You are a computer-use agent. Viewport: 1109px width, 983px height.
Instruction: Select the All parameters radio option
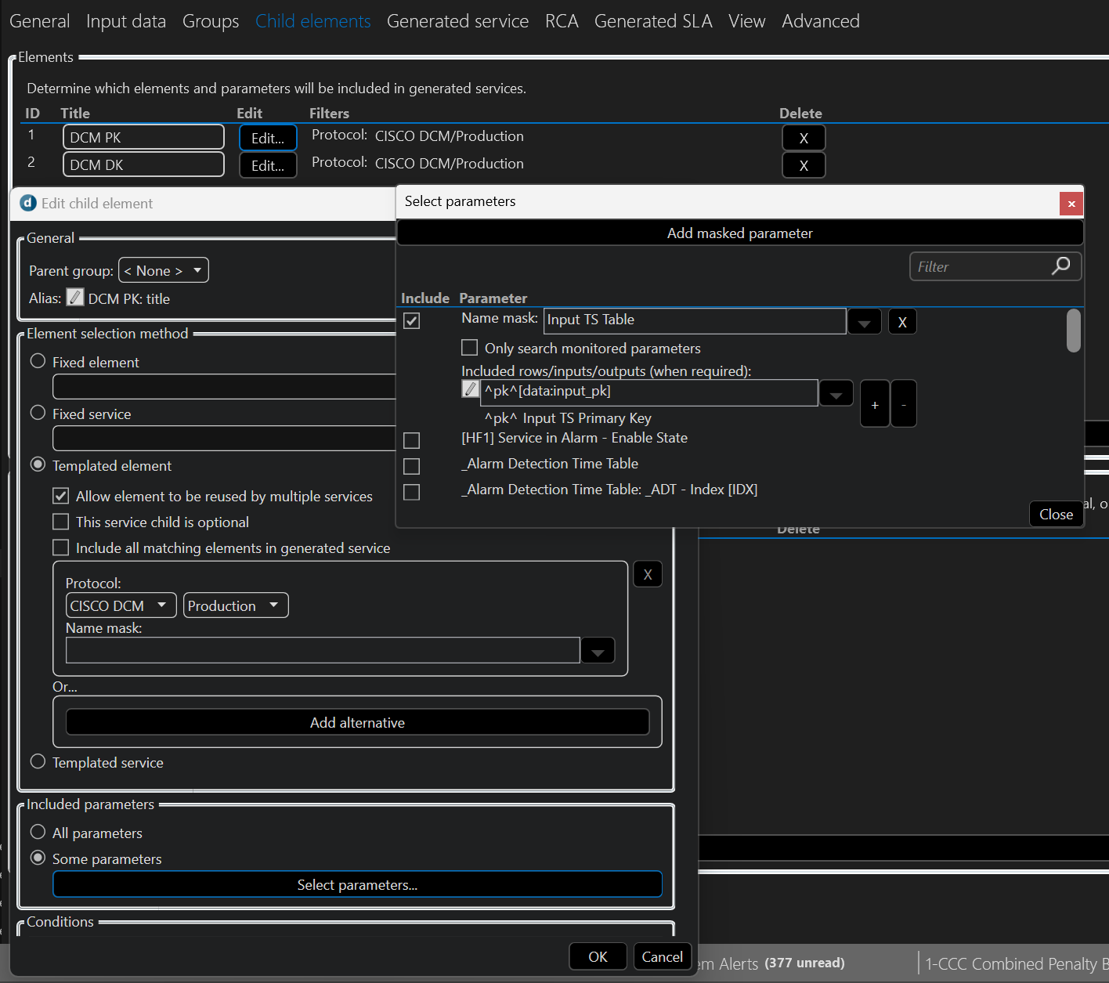coord(38,832)
